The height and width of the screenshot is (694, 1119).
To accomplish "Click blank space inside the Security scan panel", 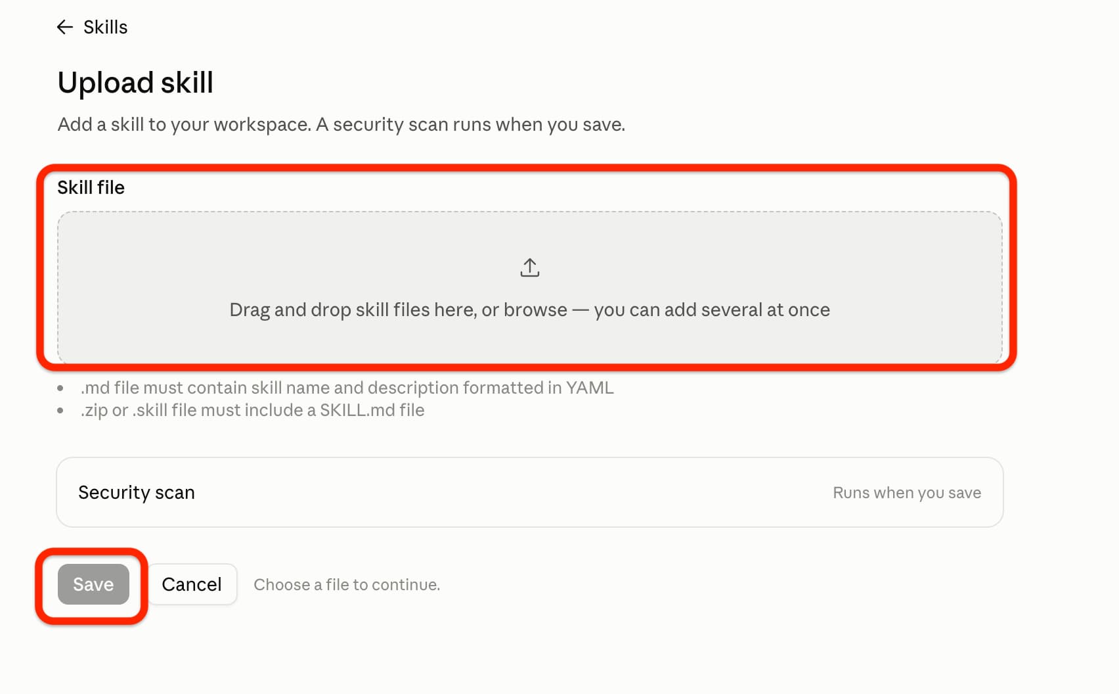I will click(512, 492).
